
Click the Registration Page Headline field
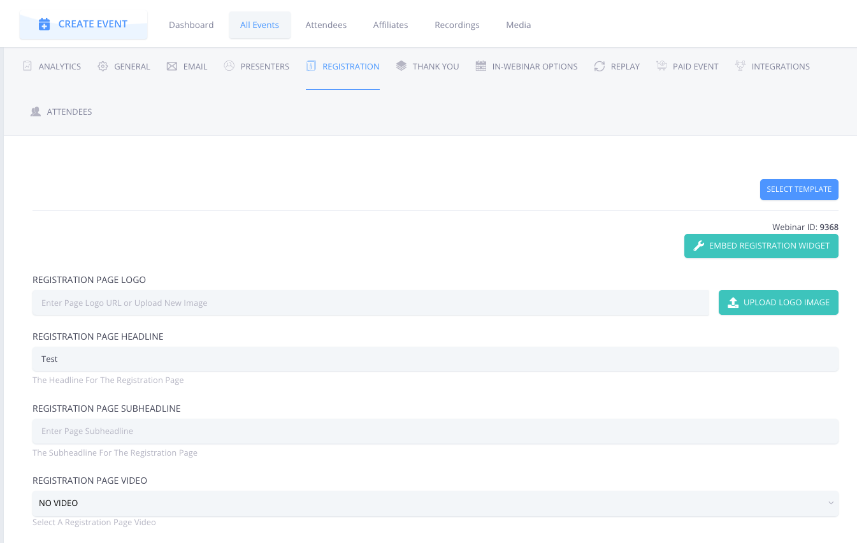[x=435, y=359]
